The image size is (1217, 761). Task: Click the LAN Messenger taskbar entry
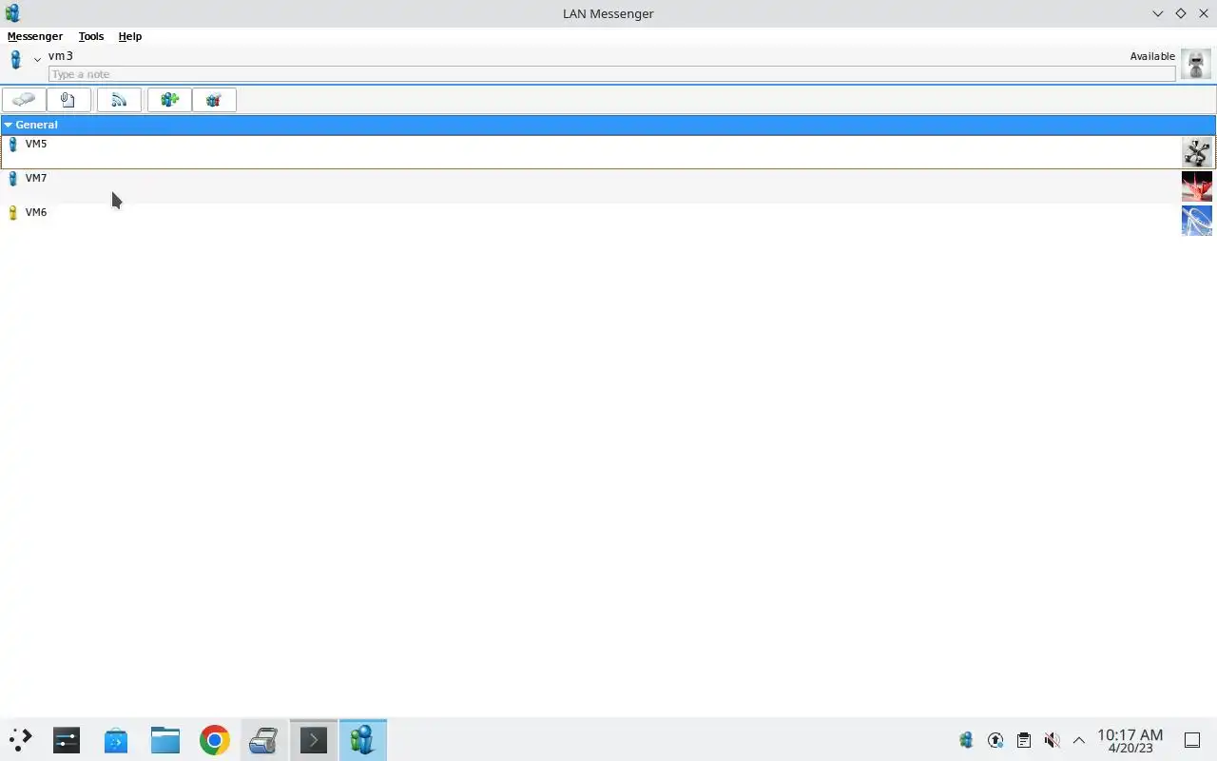(x=363, y=739)
